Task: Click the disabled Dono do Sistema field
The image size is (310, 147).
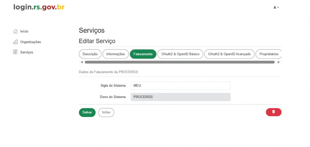Action: coord(181,97)
